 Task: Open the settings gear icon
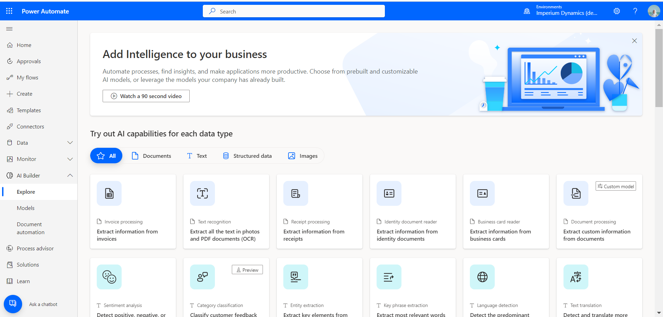pyautogui.click(x=616, y=11)
